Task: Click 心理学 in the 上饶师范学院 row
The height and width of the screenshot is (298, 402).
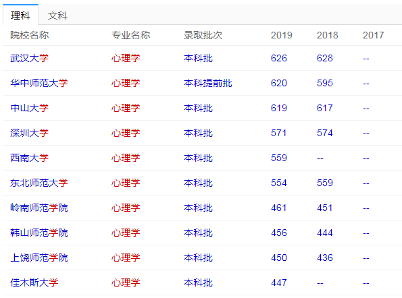Action: [x=126, y=258]
